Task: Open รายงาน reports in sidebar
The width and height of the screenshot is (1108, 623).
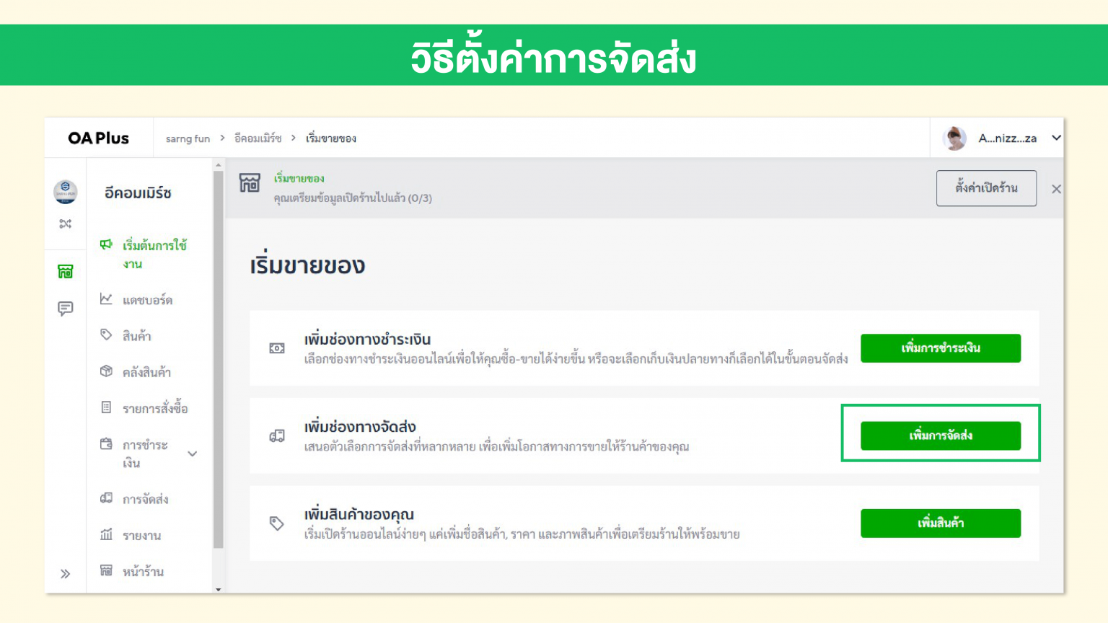Action: pos(141,535)
